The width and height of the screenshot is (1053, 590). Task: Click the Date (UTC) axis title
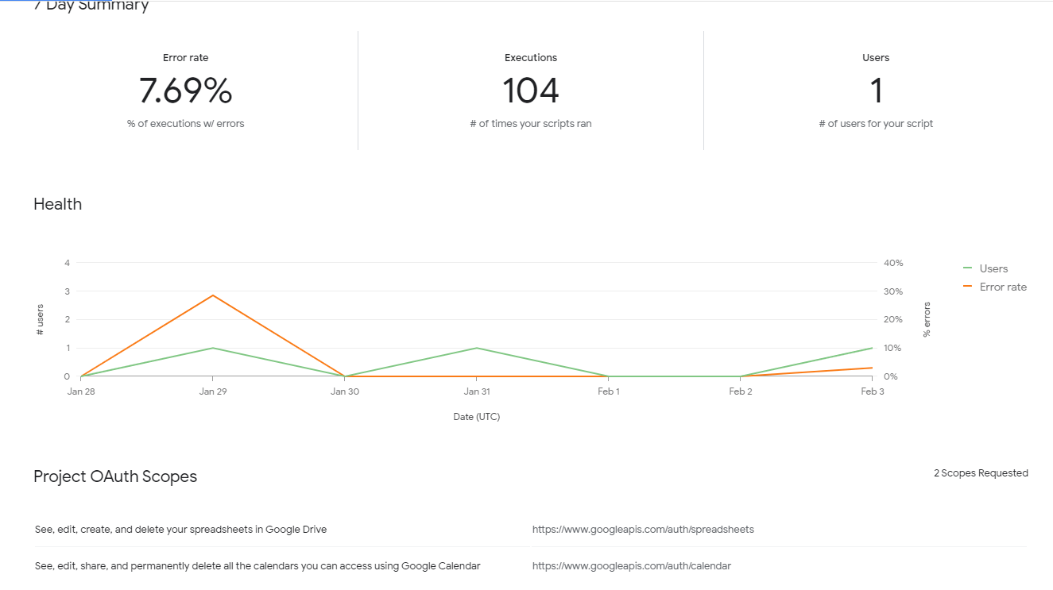point(477,417)
